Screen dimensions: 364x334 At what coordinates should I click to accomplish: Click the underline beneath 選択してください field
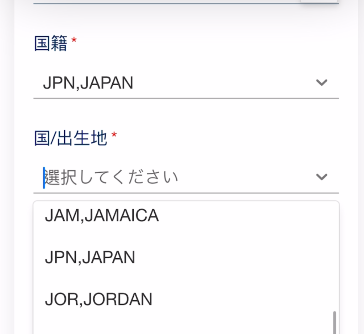pos(186,193)
